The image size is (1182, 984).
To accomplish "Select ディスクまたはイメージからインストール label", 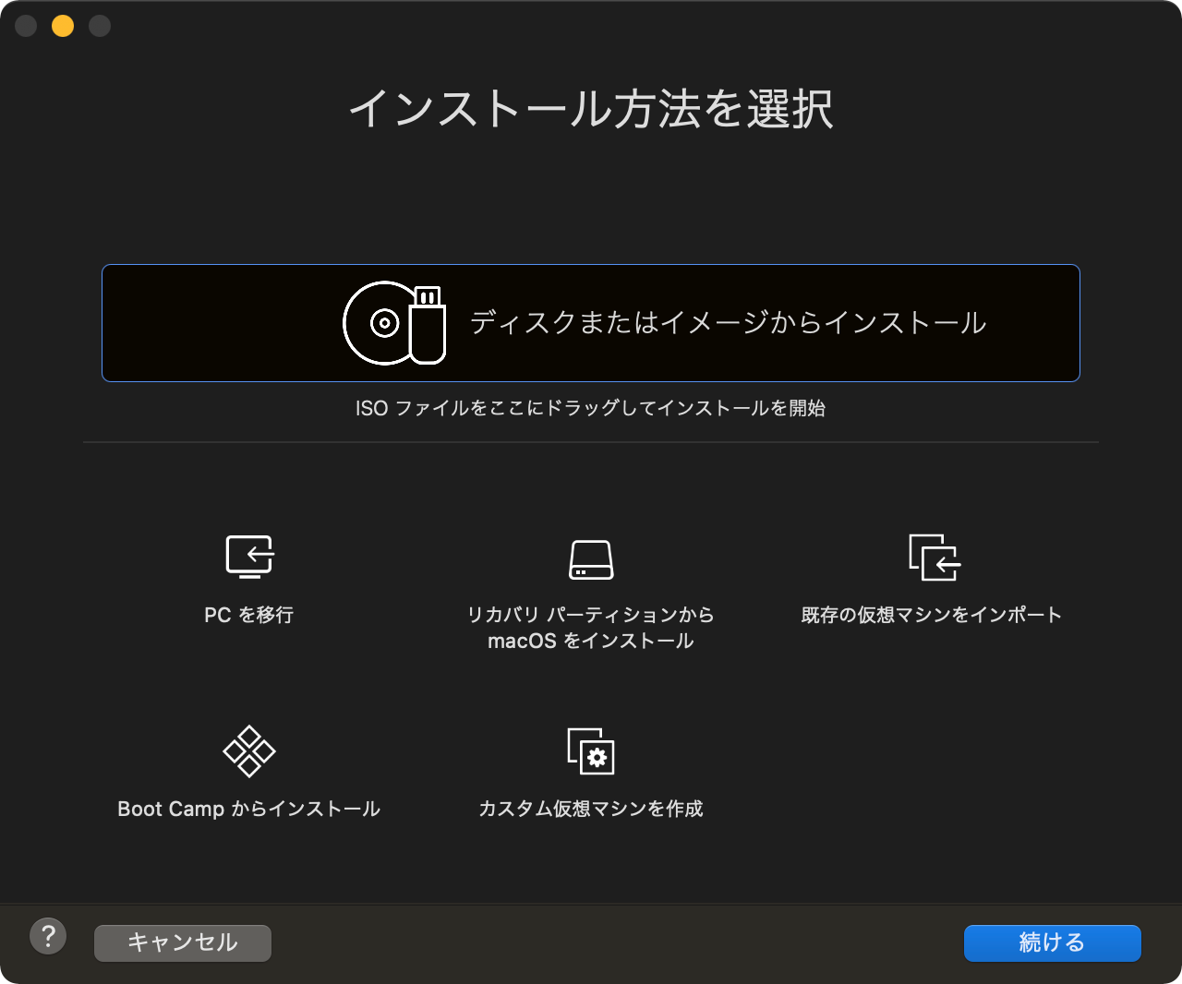I will click(x=729, y=322).
